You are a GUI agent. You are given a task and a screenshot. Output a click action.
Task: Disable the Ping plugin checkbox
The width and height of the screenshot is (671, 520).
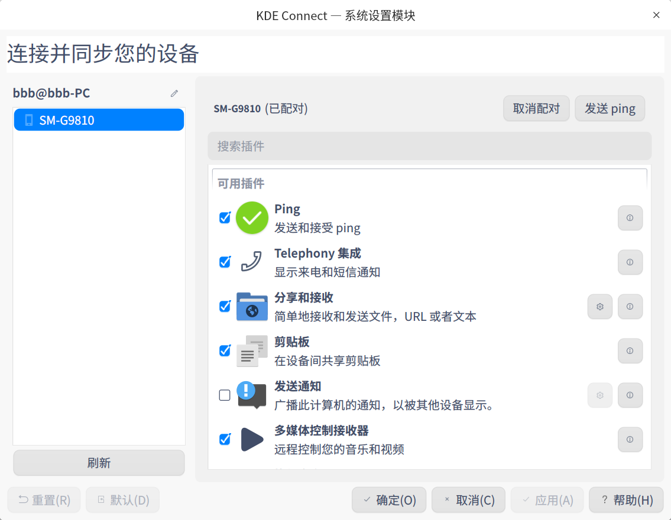225,218
